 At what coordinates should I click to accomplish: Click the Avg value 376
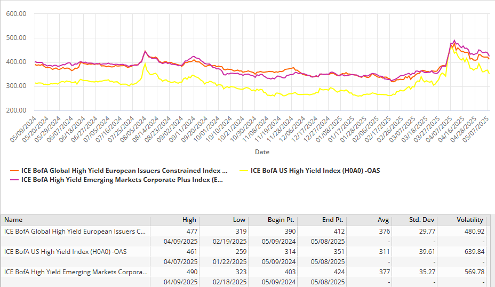point(385,232)
